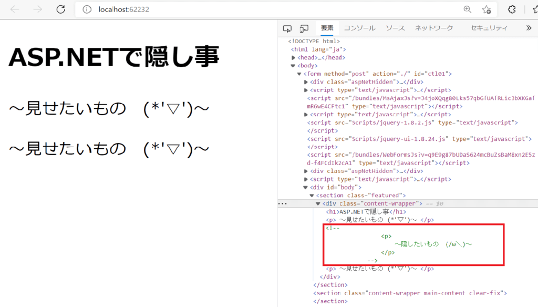Collapse the section class featured node

click(312, 196)
